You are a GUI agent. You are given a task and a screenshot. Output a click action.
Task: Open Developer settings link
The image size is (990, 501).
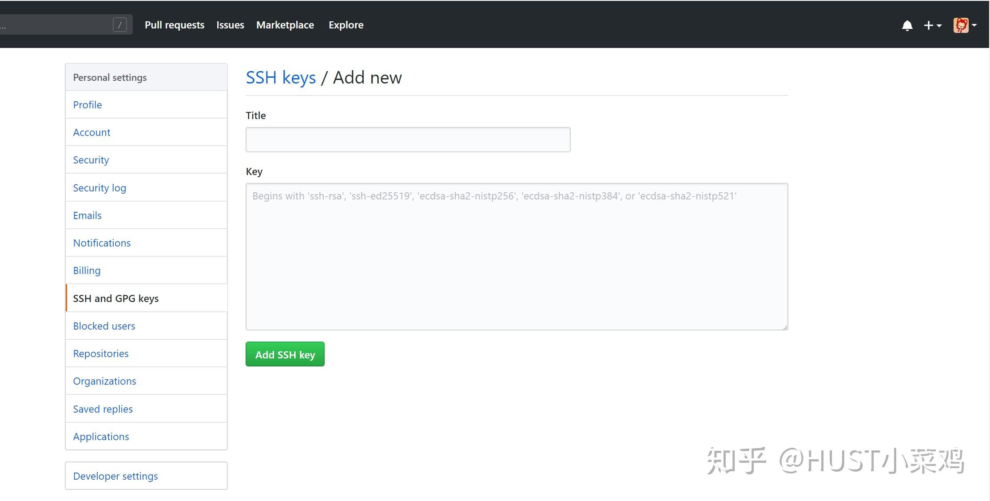pos(115,476)
